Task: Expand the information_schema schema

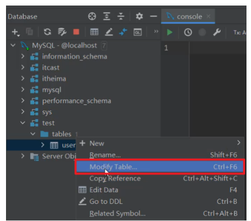Action: [x=23, y=56]
